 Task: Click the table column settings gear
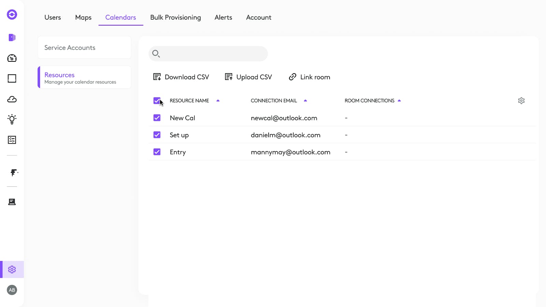pos(521,101)
